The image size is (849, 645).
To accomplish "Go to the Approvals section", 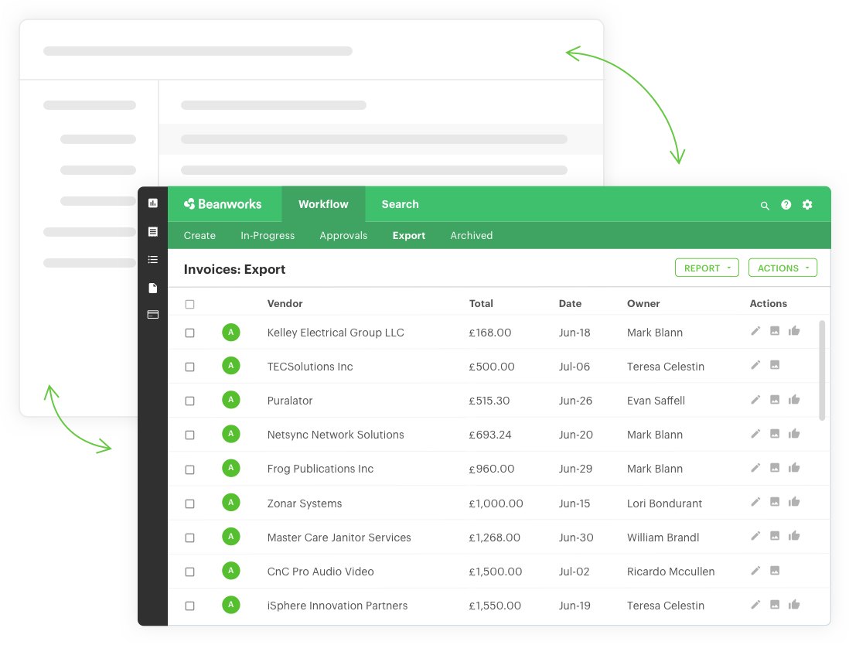I will 343,235.
